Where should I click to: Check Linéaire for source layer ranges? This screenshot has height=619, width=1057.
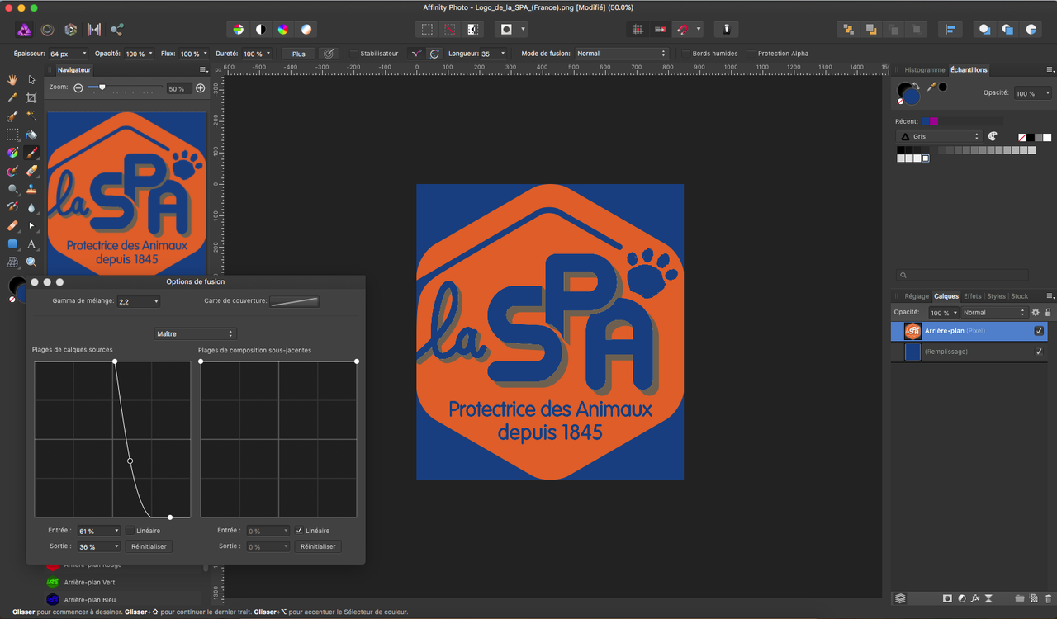(x=130, y=531)
